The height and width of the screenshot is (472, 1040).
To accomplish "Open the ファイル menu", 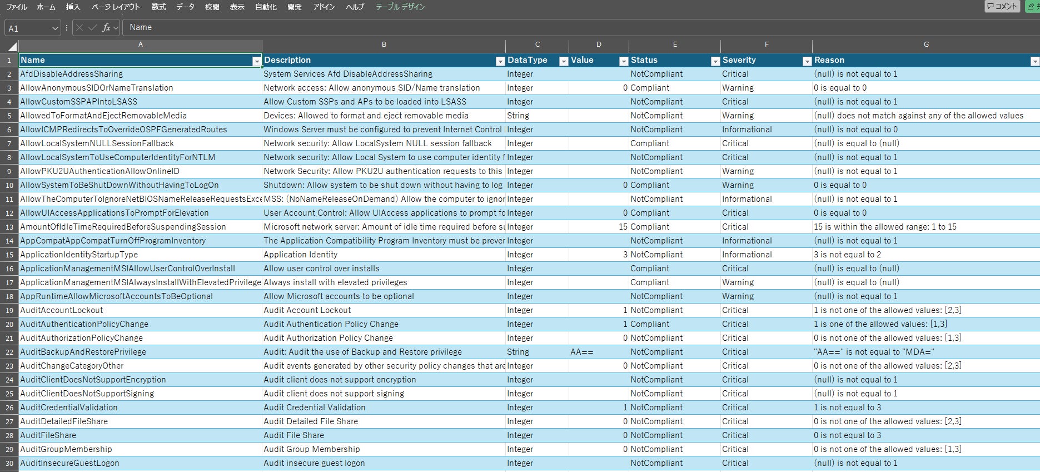I will 16,7.
